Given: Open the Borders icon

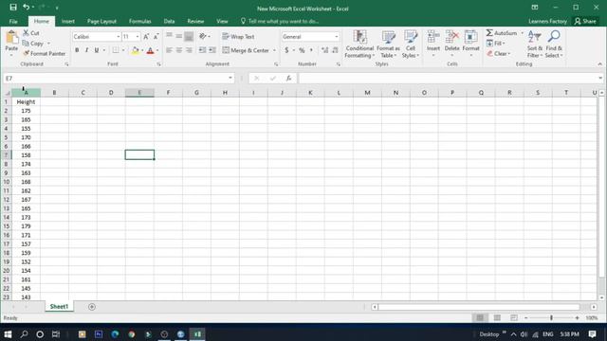Looking at the screenshot, I should [116, 50].
